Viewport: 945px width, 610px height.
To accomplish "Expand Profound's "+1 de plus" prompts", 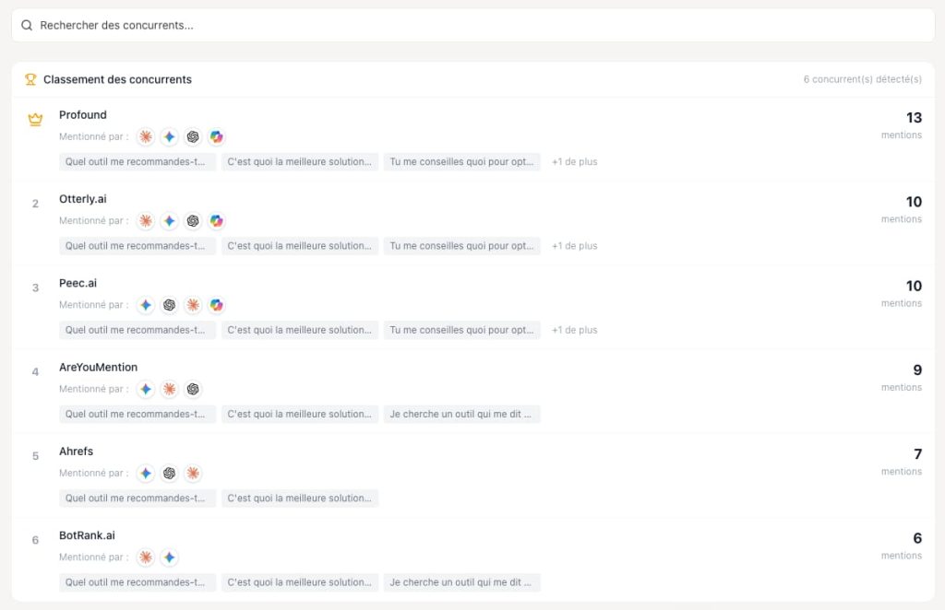I will coord(574,162).
